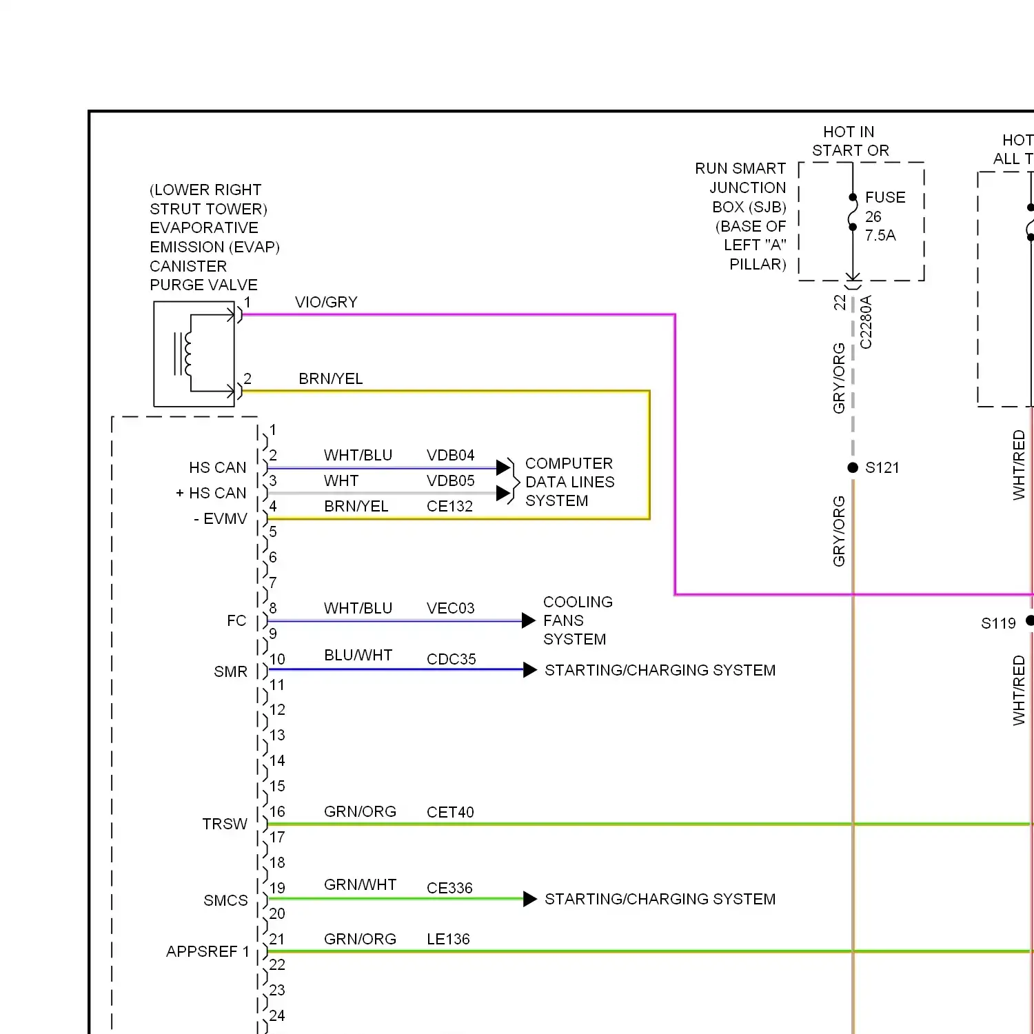Click the FUSE 26 7.5A text
This screenshot has width=1034, height=1034.
coord(885,216)
